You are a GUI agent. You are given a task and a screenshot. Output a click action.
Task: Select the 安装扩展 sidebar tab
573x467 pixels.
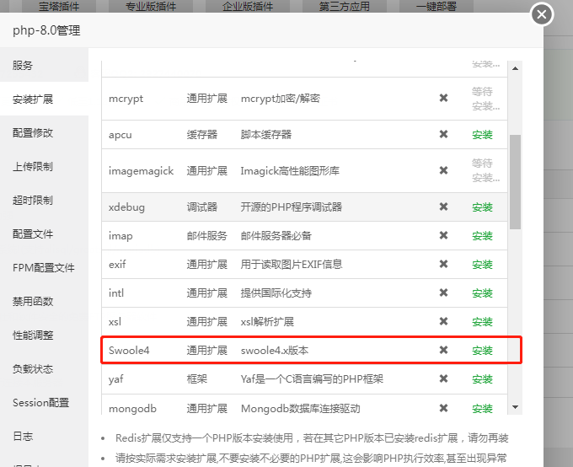pyautogui.click(x=44, y=99)
